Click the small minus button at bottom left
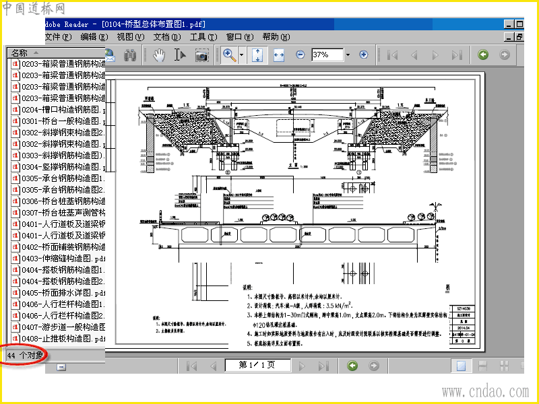The height and width of the screenshot is (404, 539). 61,368
